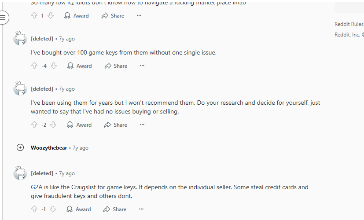
Task: Downvote the top comment with score 1
Action: [51, 16]
